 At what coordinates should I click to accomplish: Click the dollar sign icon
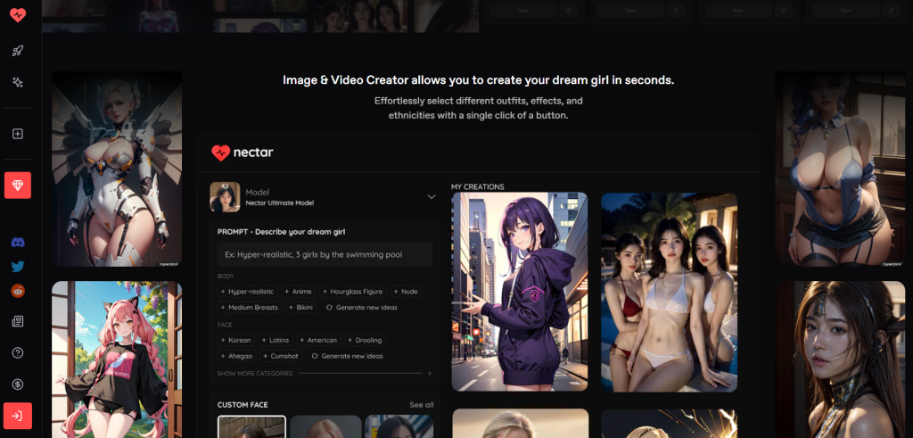click(18, 384)
